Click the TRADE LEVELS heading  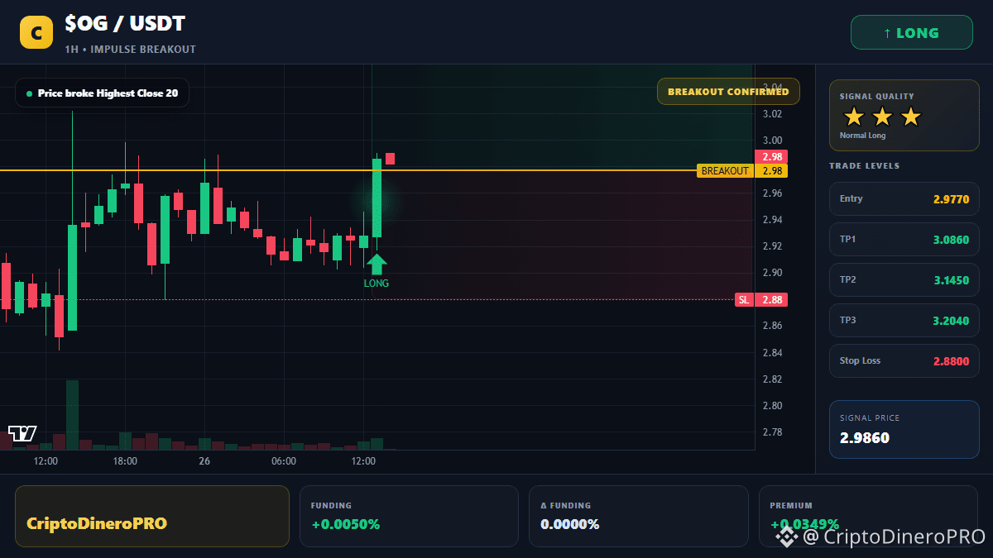point(864,166)
